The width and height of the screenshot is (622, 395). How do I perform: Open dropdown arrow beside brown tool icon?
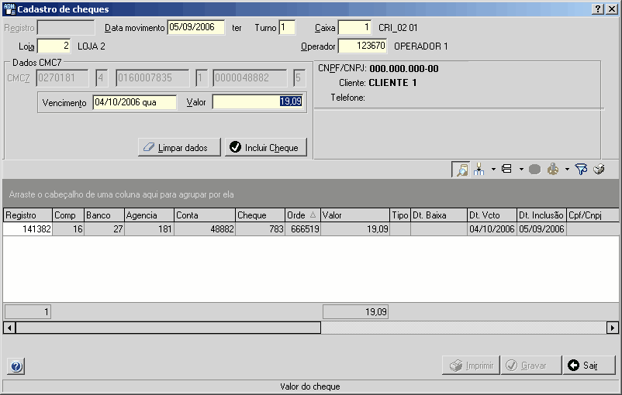pyautogui.click(x=567, y=170)
